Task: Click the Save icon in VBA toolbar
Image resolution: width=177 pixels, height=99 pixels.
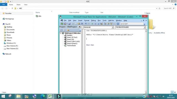Action: pyautogui.click(x=69, y=24)
